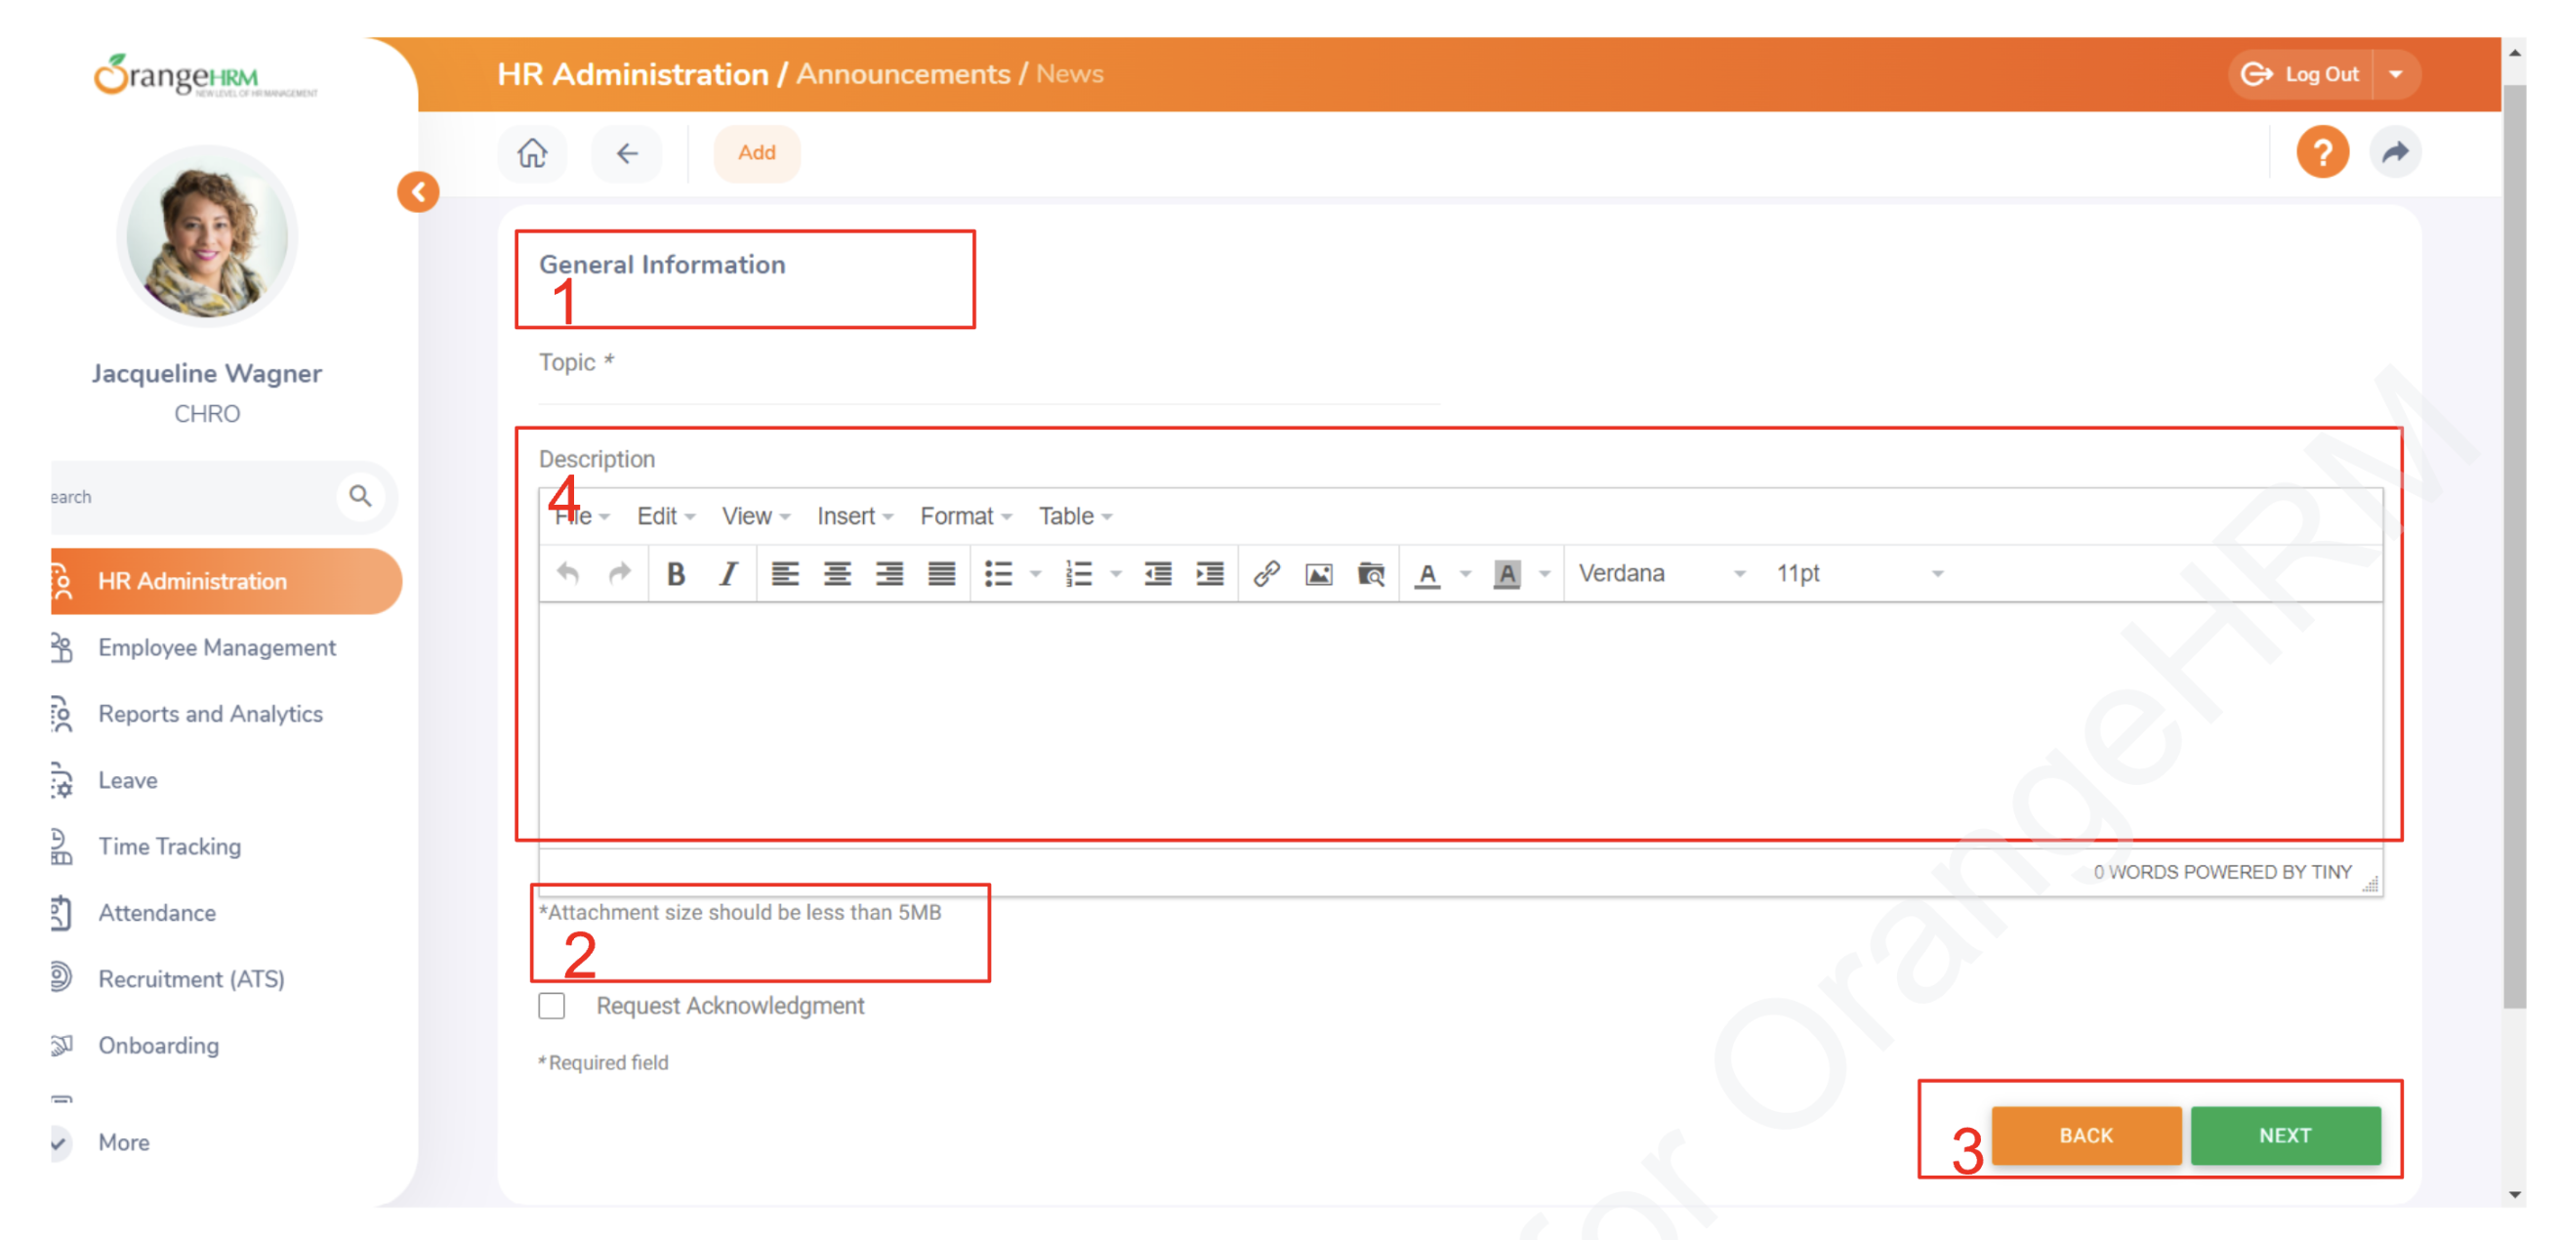Click Jacqueline Wagner profile photo
Viewport: 2560px width, 1240px height.
pos(207,236)
